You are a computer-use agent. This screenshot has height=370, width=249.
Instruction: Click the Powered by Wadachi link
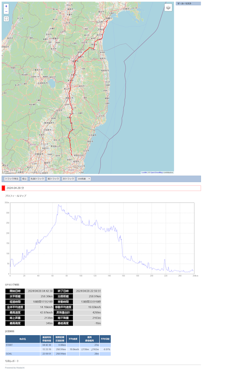coord(14,367)
